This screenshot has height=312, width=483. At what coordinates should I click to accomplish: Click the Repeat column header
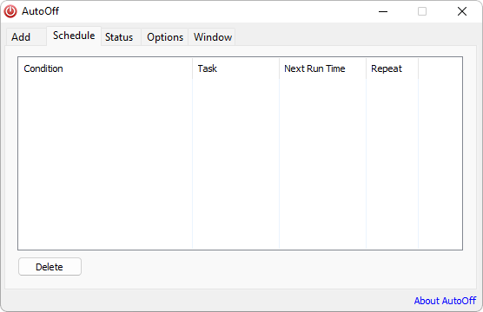pos(392,68)
